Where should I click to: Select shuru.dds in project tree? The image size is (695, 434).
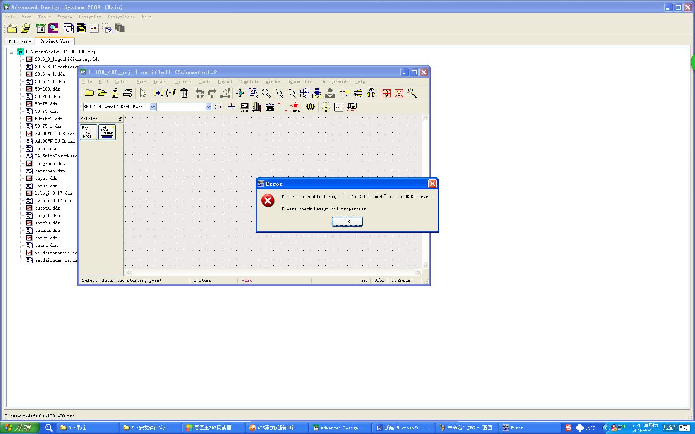(46, 238)
